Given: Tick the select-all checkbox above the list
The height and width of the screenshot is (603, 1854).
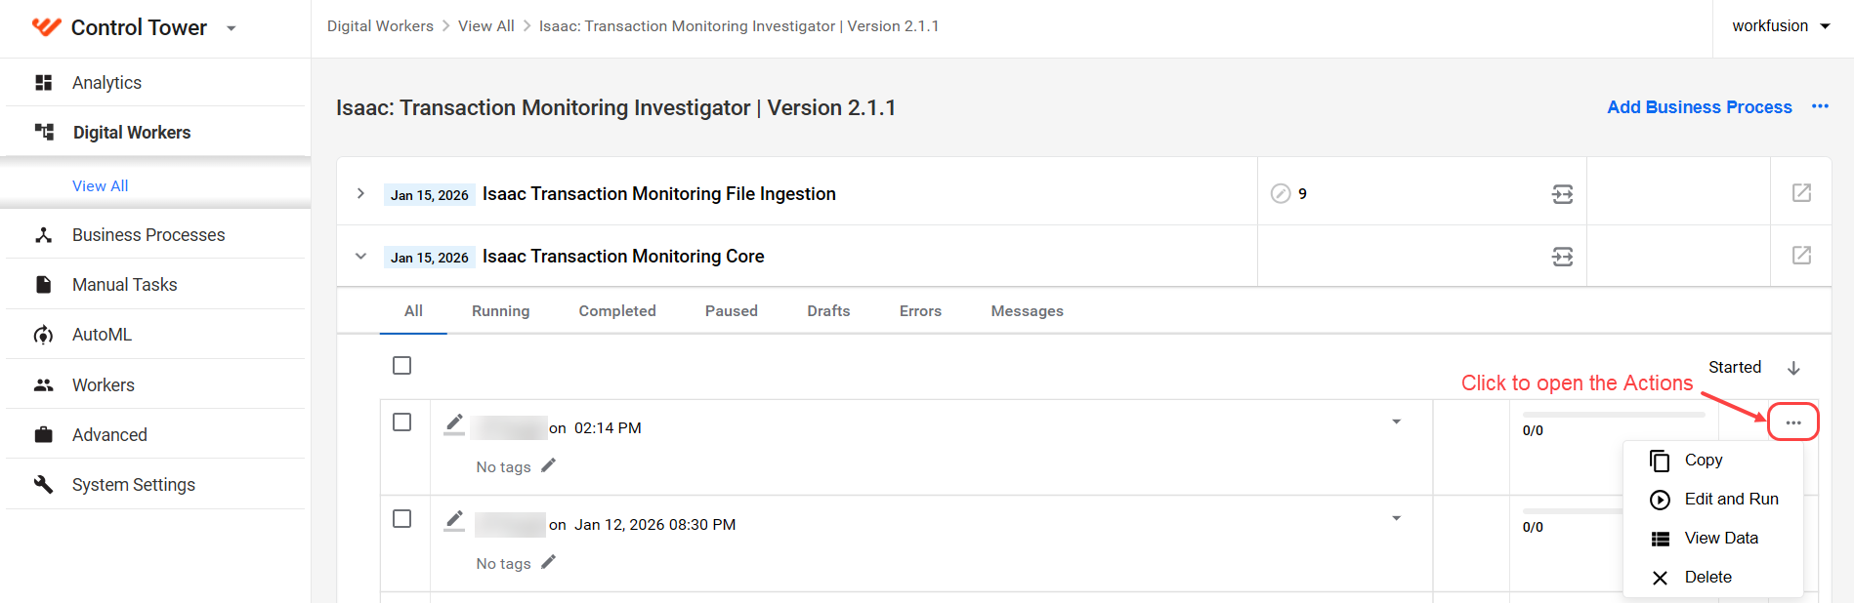Looking at the screenshot, I should click(x=401, y=366).
